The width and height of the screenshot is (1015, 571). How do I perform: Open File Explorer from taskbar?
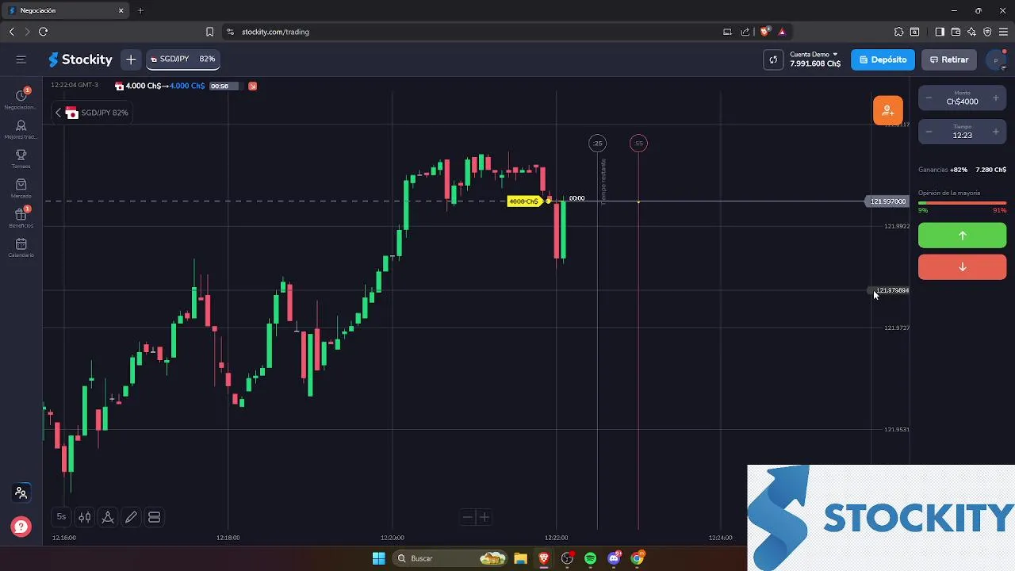[x=520, y=558]
